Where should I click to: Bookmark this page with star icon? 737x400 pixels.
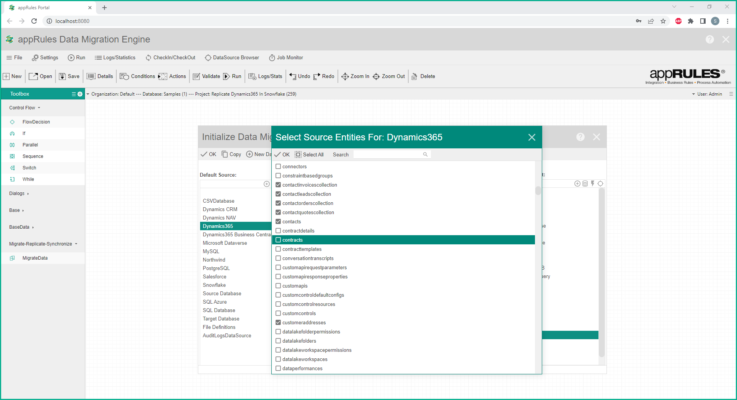click(x=663, y=21)
